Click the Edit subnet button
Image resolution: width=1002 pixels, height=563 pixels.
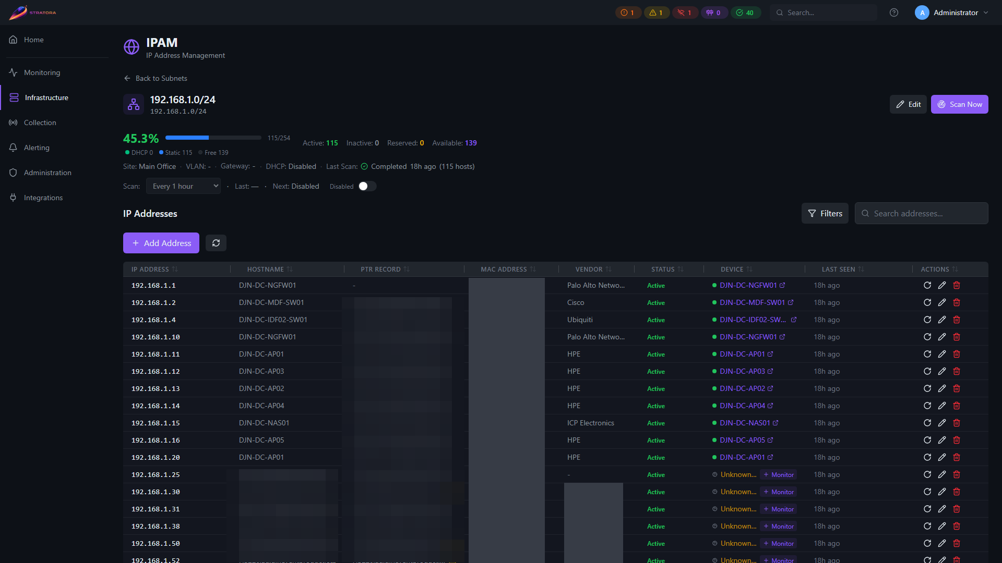pyautogui.click(x=908, y=104)
